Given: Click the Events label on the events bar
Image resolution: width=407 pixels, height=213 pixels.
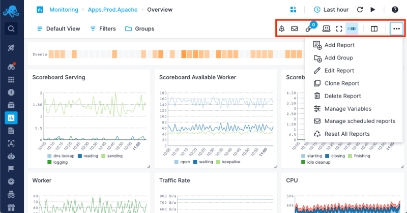Looking at the screenshot, I should point(40,54).
